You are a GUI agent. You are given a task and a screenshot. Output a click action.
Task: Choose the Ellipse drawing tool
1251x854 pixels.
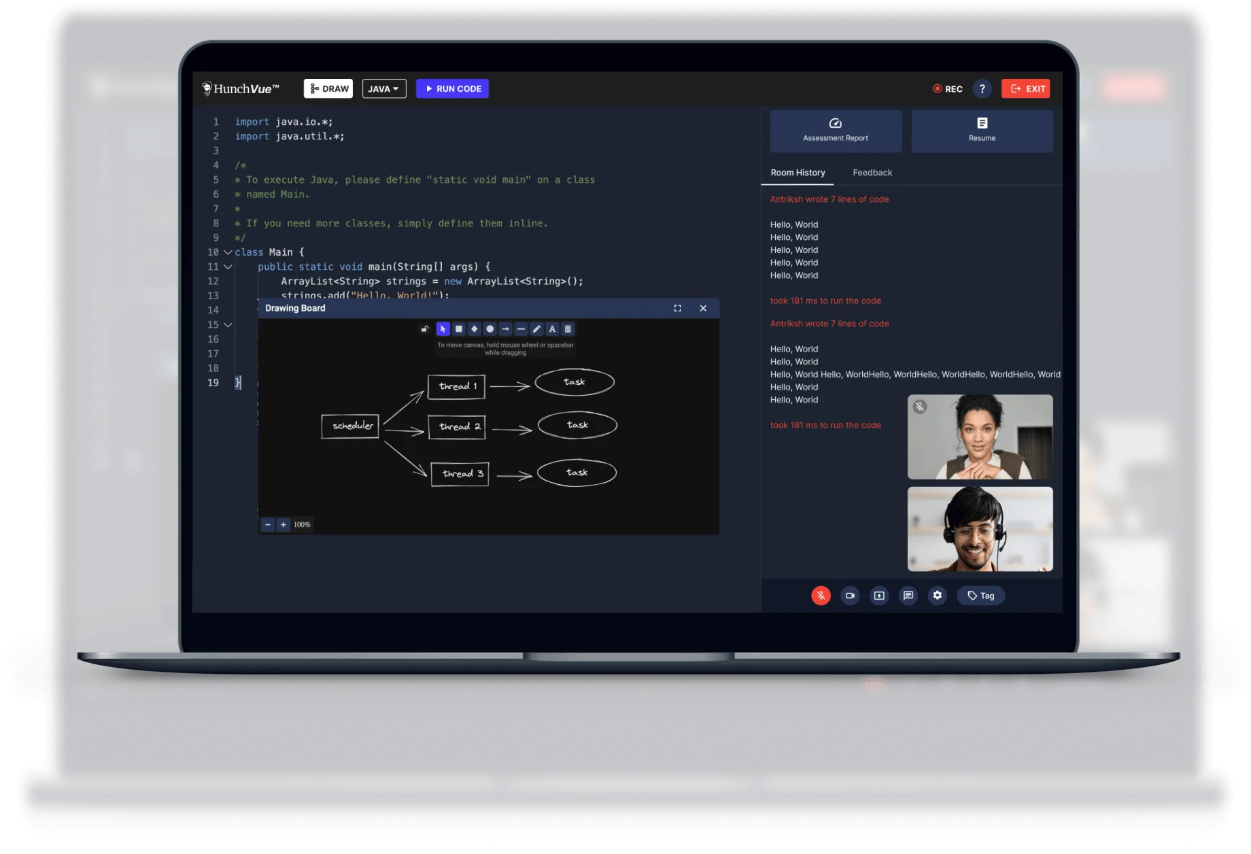[x=490, y=329]
